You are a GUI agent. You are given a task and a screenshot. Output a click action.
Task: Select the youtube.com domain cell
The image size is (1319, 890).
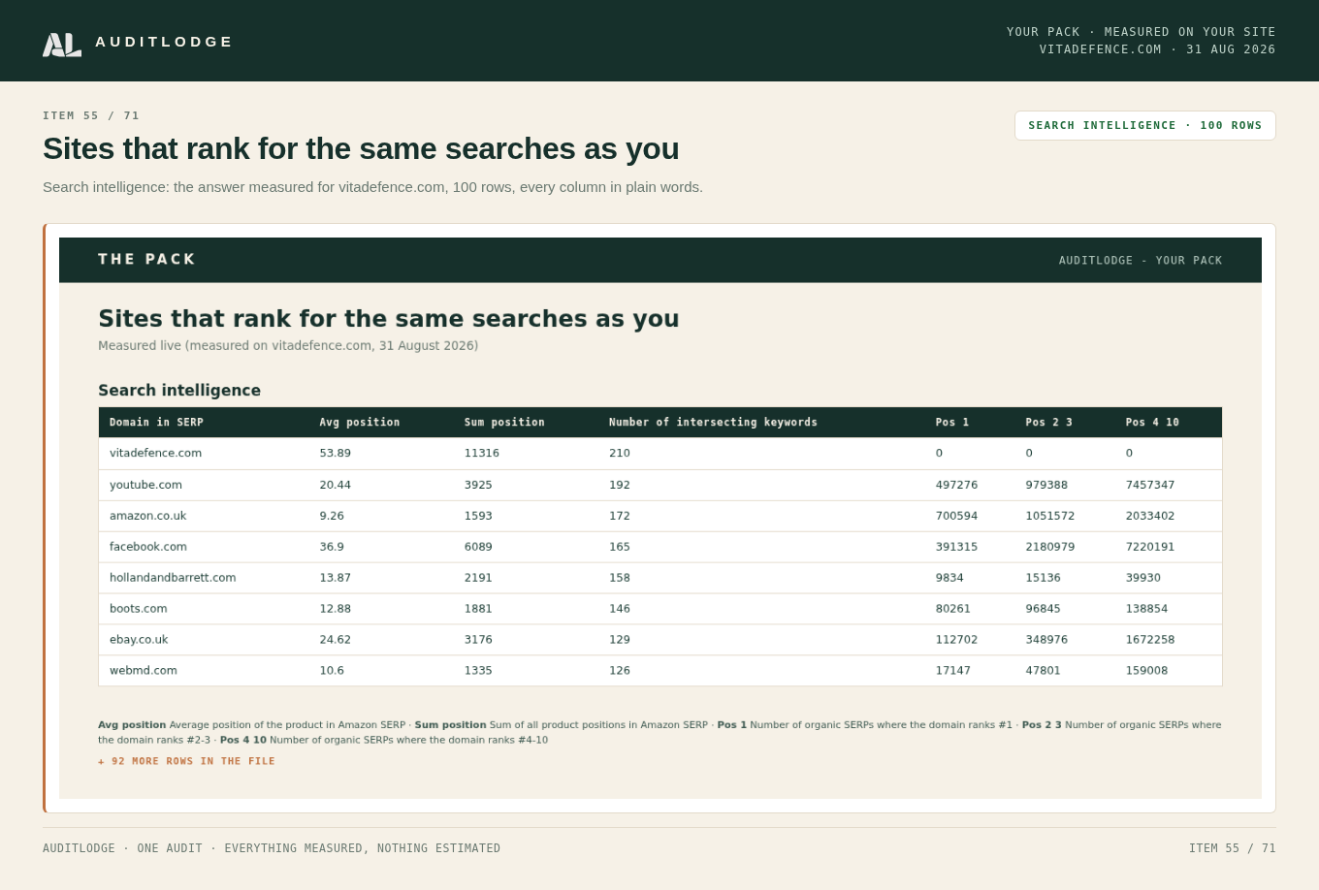[145, 485]
